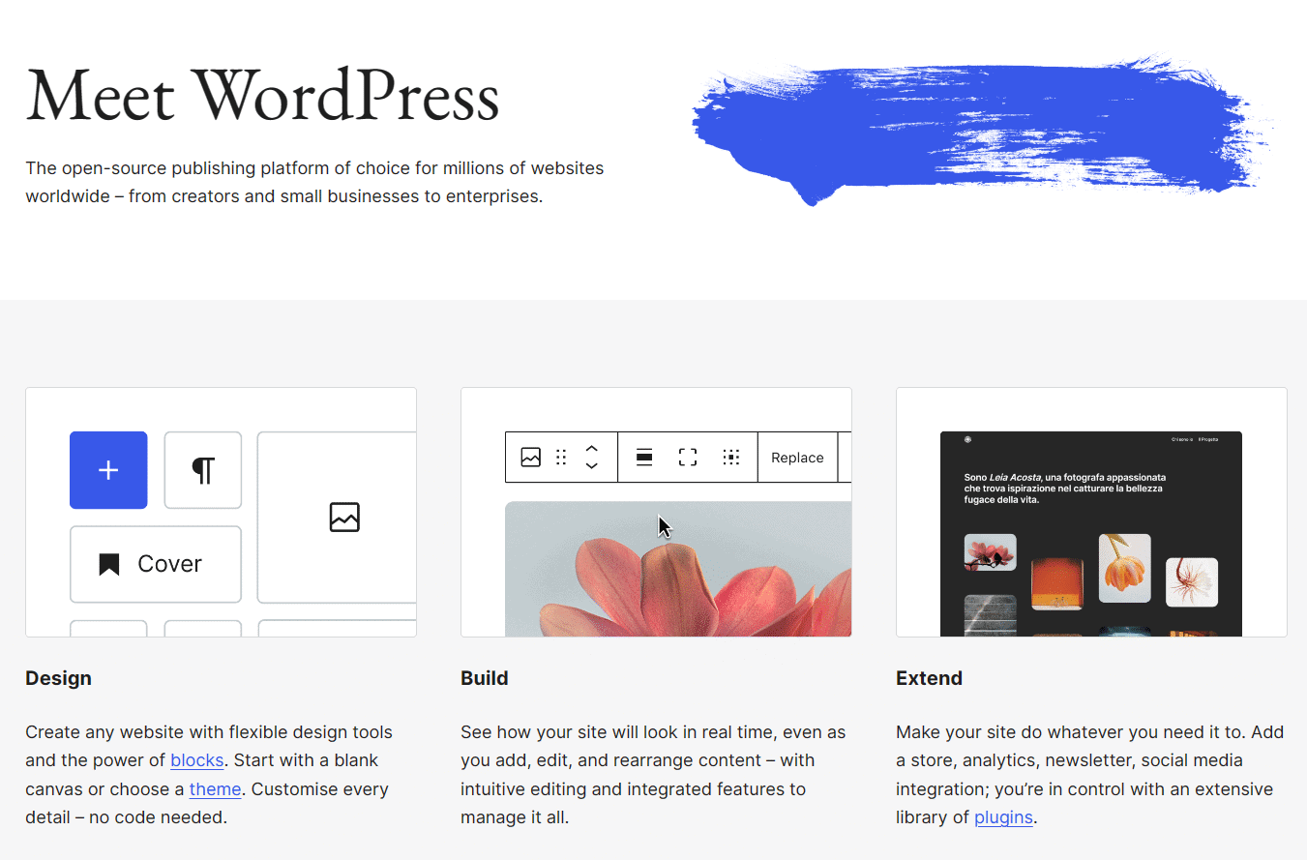The image size is (1307, 860).
Task: Click the Extend card dark portfolio screenshot
Action: point(1091,534)
